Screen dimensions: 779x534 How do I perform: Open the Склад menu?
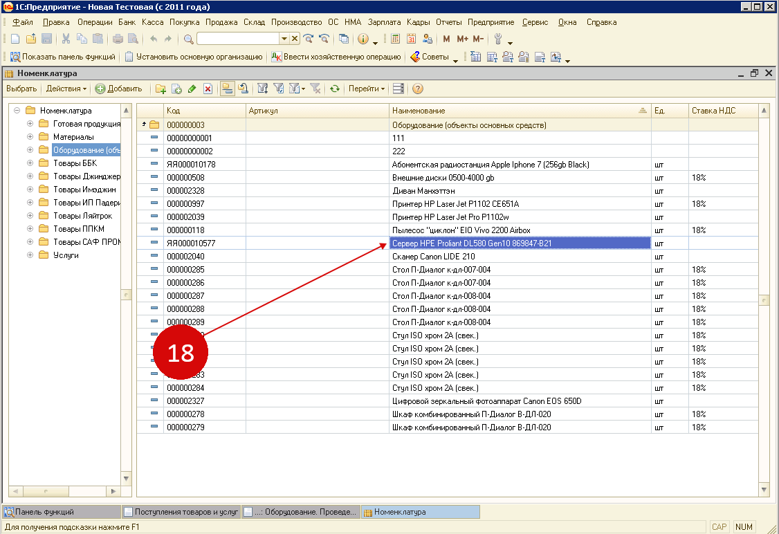(254, 22)
